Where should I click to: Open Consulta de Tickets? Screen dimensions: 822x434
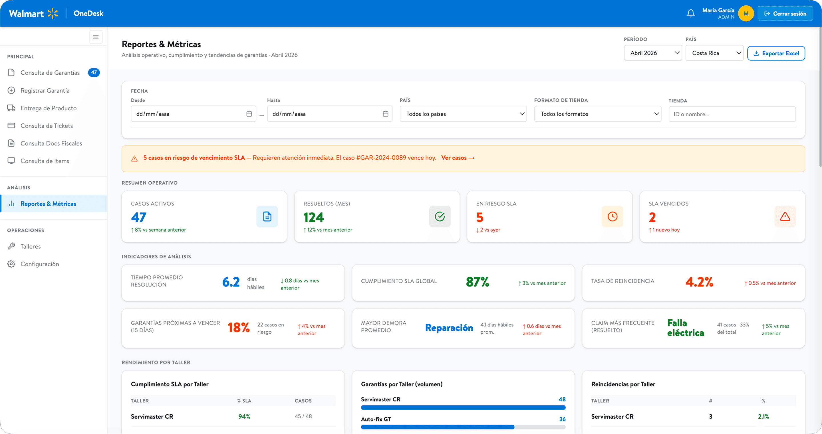pos(54,126)
